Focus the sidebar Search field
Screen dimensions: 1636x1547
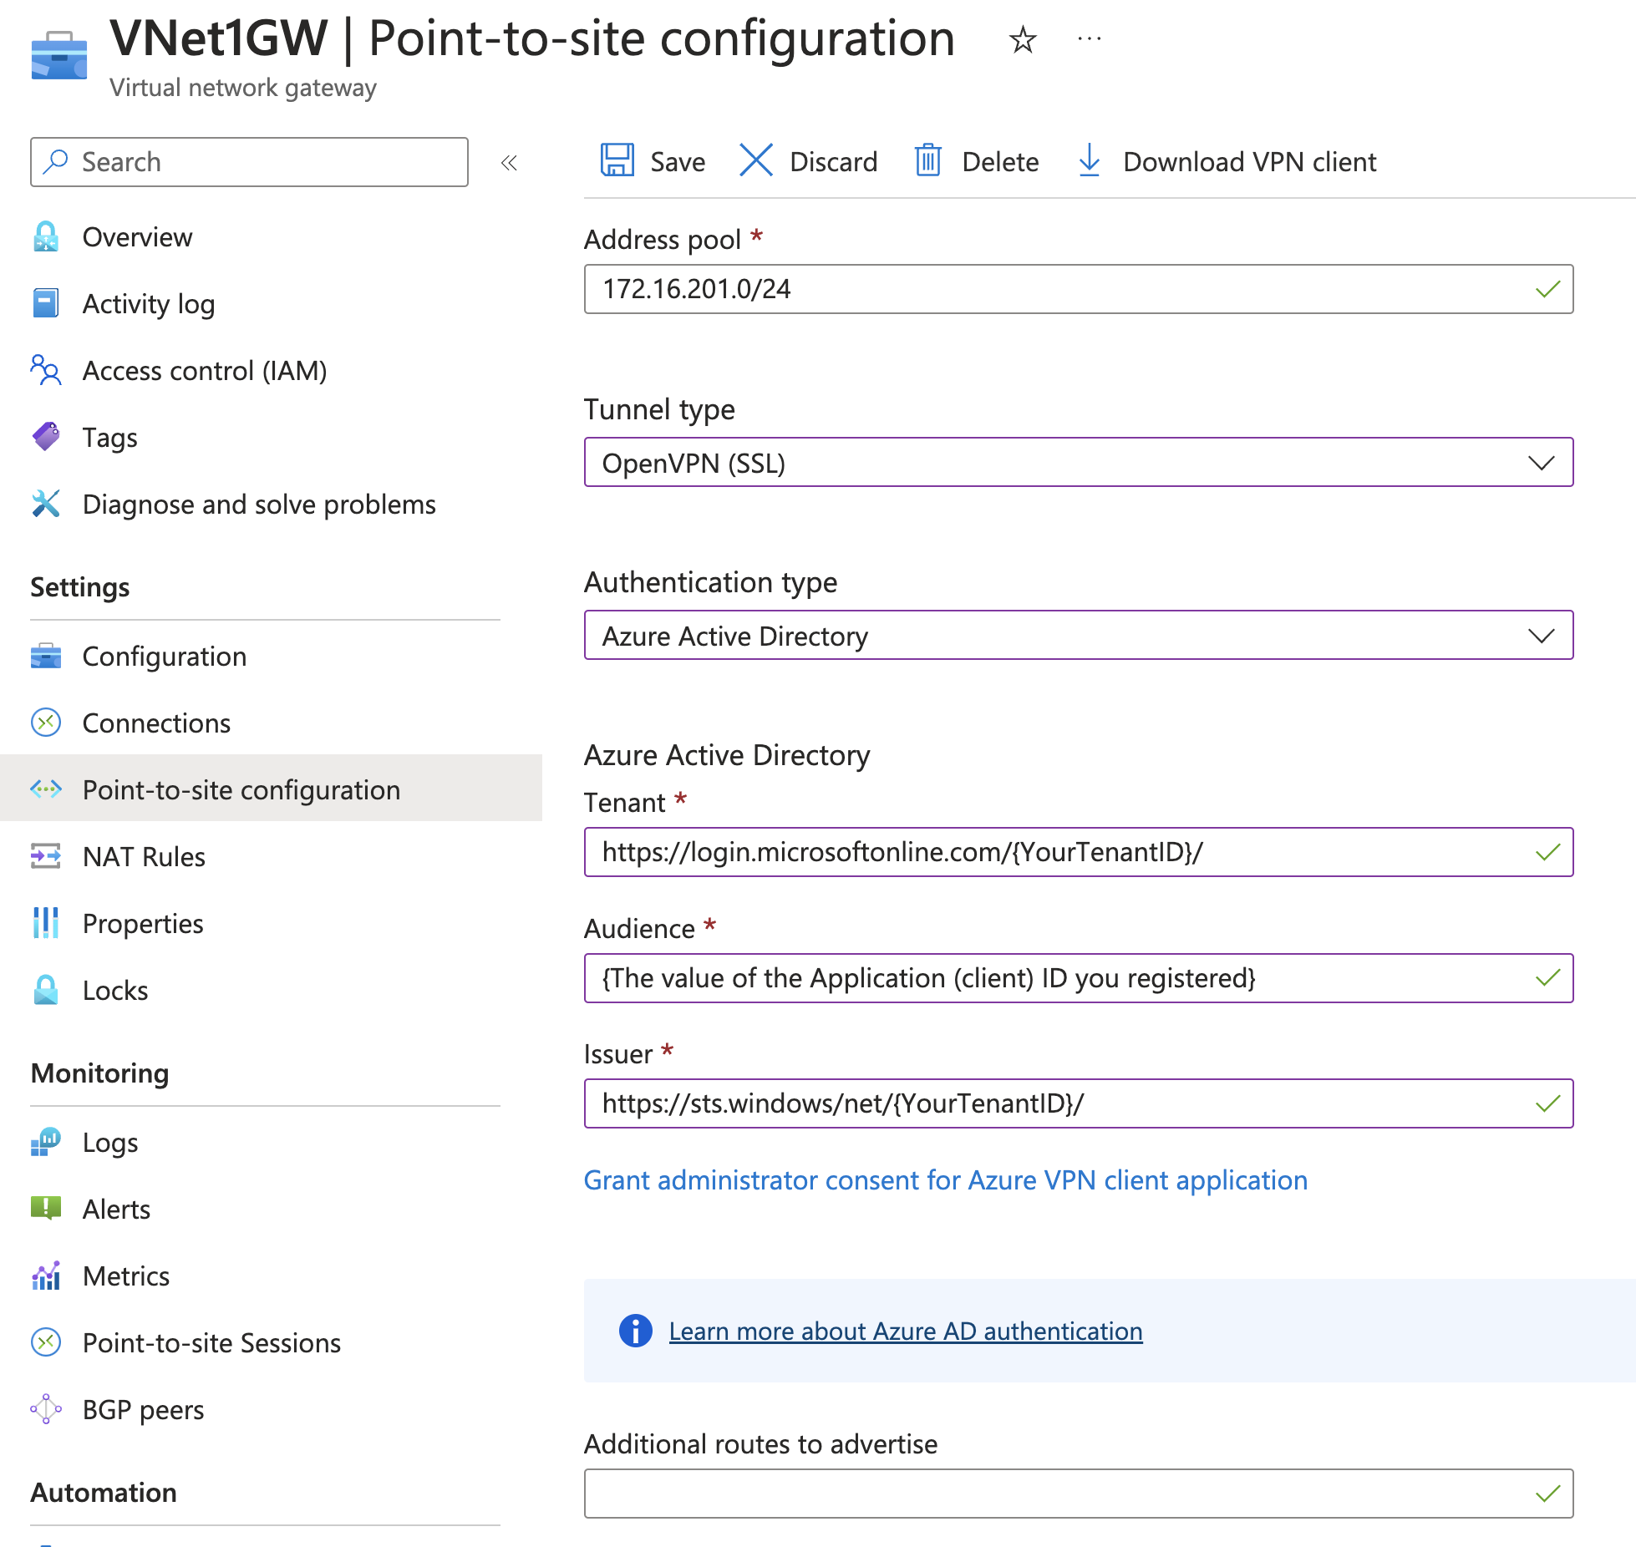click(249, 162)
